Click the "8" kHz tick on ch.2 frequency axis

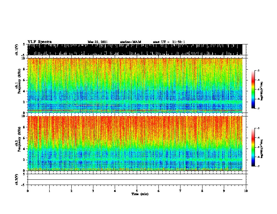24,127
